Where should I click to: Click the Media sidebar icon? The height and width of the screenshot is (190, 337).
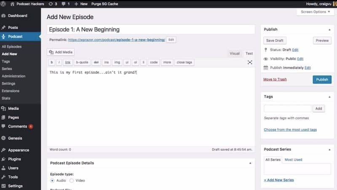point(3,108)
